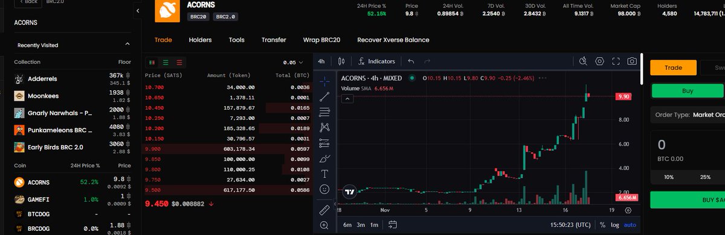Open chart quick search
The image size is (725, 235).
click(583, 61)
